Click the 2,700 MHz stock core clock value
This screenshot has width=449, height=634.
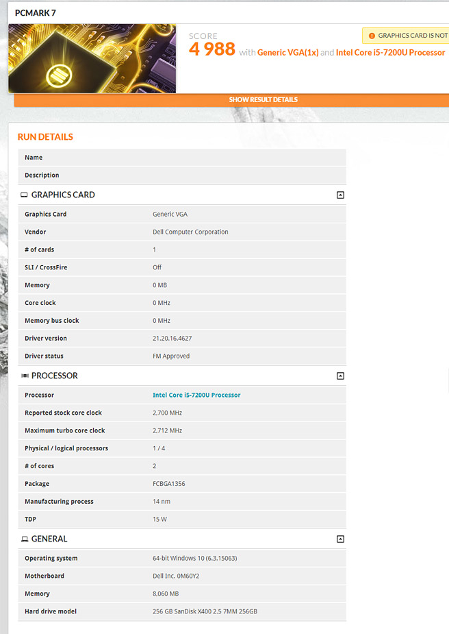167,413
